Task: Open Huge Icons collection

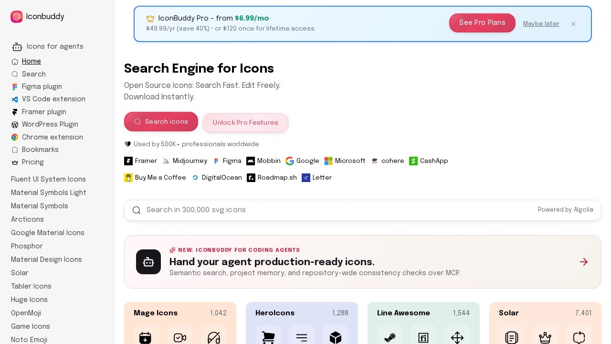Action: coord(29,300)
